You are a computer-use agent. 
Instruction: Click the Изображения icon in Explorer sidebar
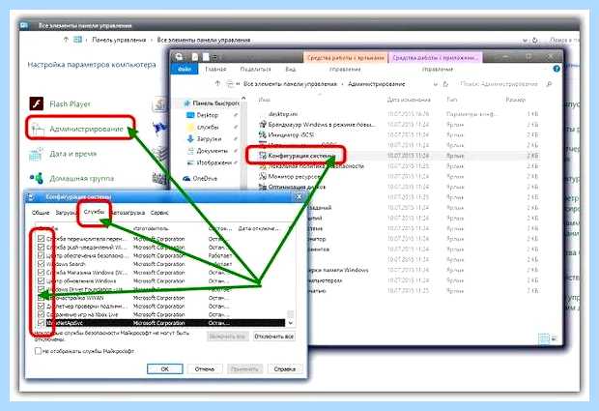pos(190,162)
